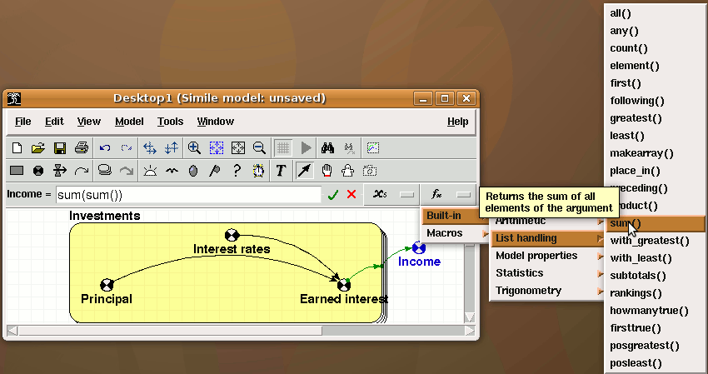Redo the undone action

click(127, 147)
